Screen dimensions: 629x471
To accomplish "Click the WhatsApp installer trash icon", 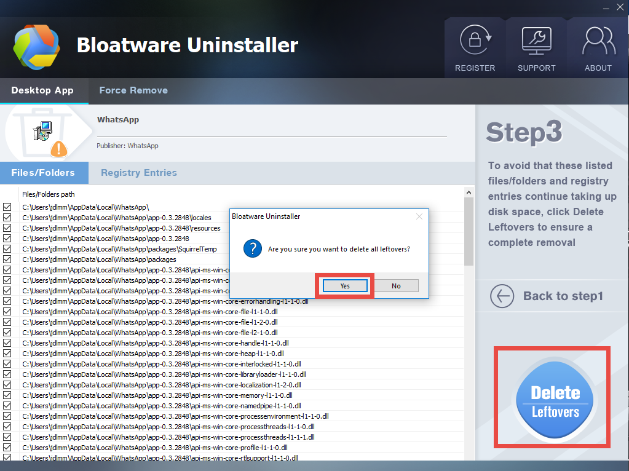I will pos(43,132).
